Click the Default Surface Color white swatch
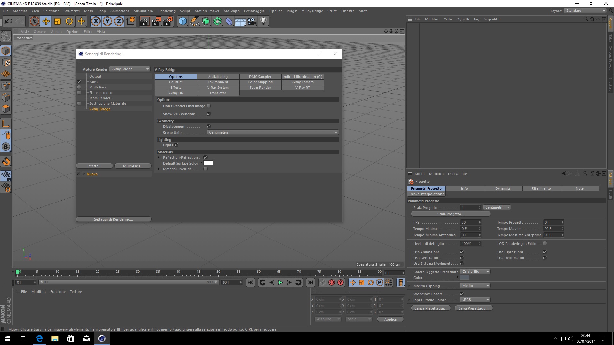Viewport: 614px width, 345px height. tap(208, 163)
